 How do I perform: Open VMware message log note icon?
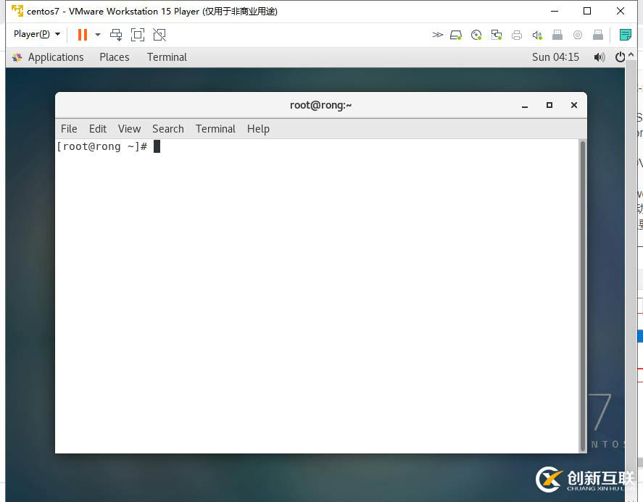[625, 35]
